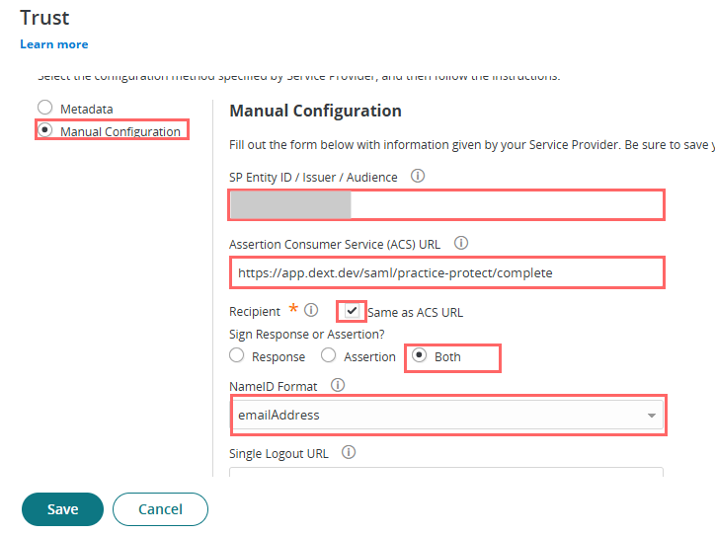Click the Assertion Consumer Service URL field
The height and width of the screenshot is (535, 715).
click(446, 271)
